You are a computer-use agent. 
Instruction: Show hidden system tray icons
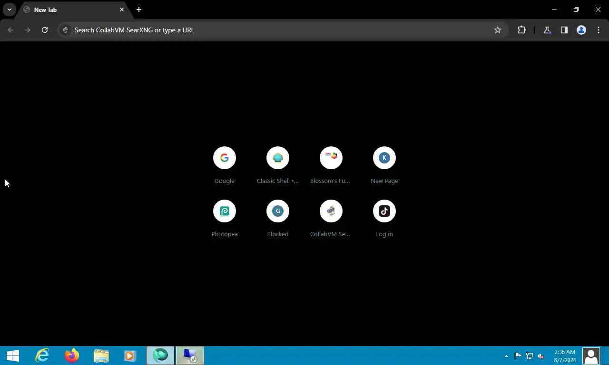point(506,356)
